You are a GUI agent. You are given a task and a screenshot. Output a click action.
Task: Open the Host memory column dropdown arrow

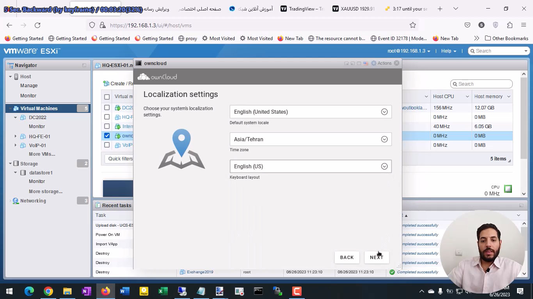pos(508,97)
